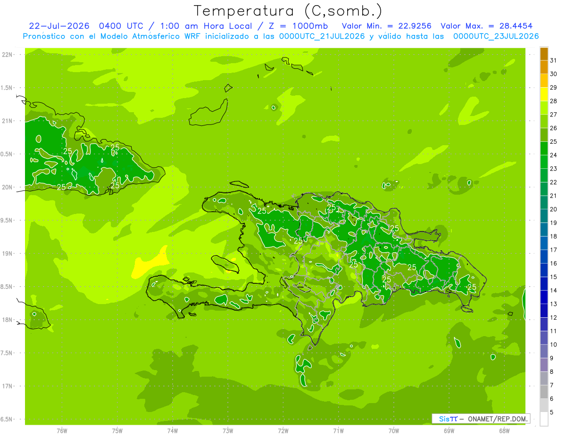Viewport: 566px width, 437px height.
Task: Click the "74W" longitude axis label
Action: click(x=173, y=430)
